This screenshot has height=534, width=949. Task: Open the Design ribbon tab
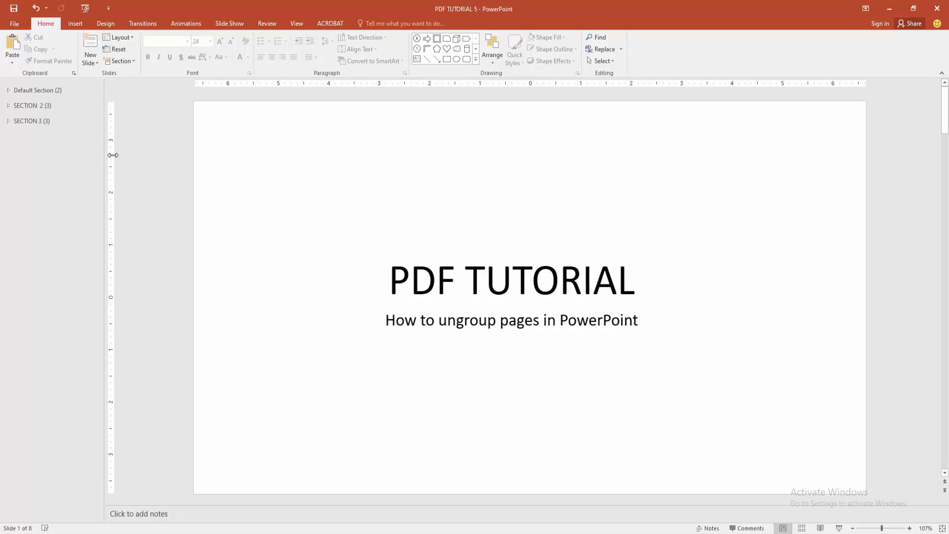[x=105, y=23]
